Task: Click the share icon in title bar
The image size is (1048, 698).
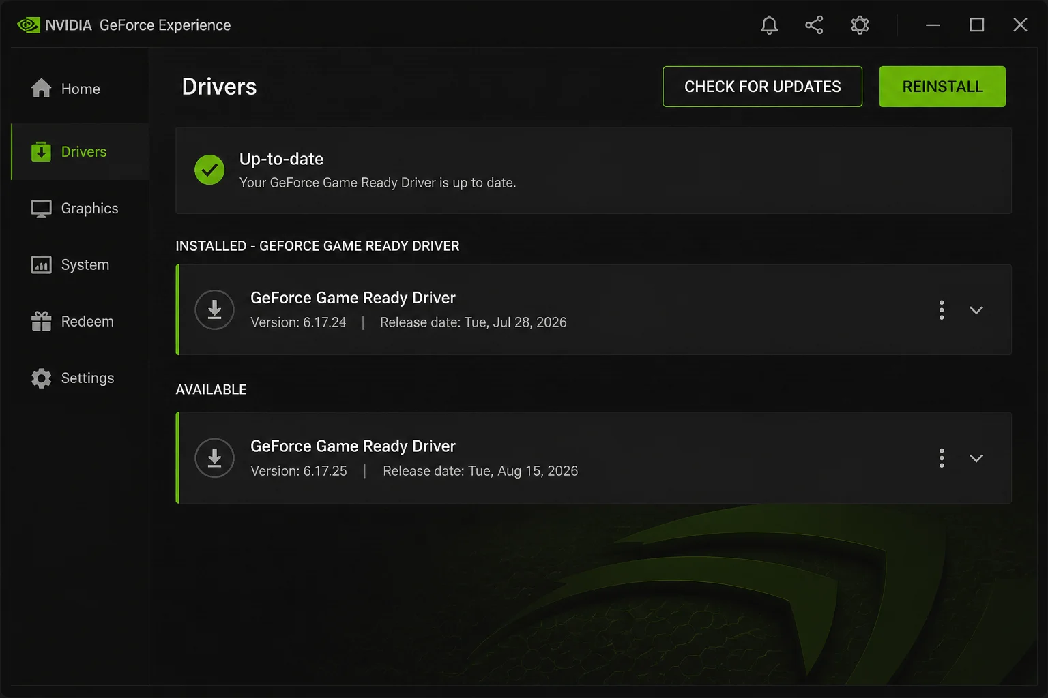Action: click(814, 25)
